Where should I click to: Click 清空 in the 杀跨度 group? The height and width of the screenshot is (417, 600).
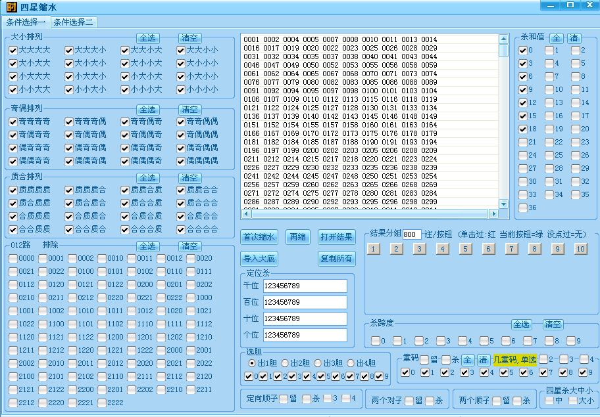553,324
